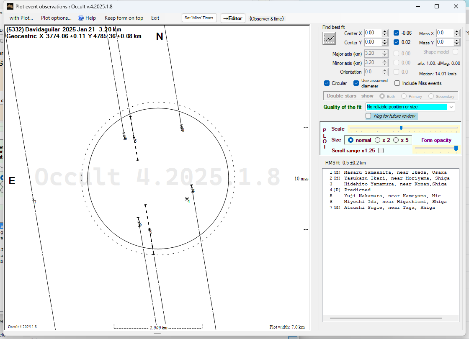Screen dimensions: 469x339
Task: Click Keep form on top menu item
Action: coord(124,18)
